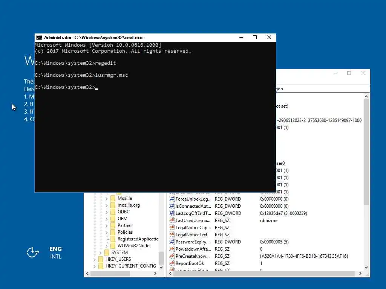Open the ENG INTL keyboard language switcher

point(56,252)
